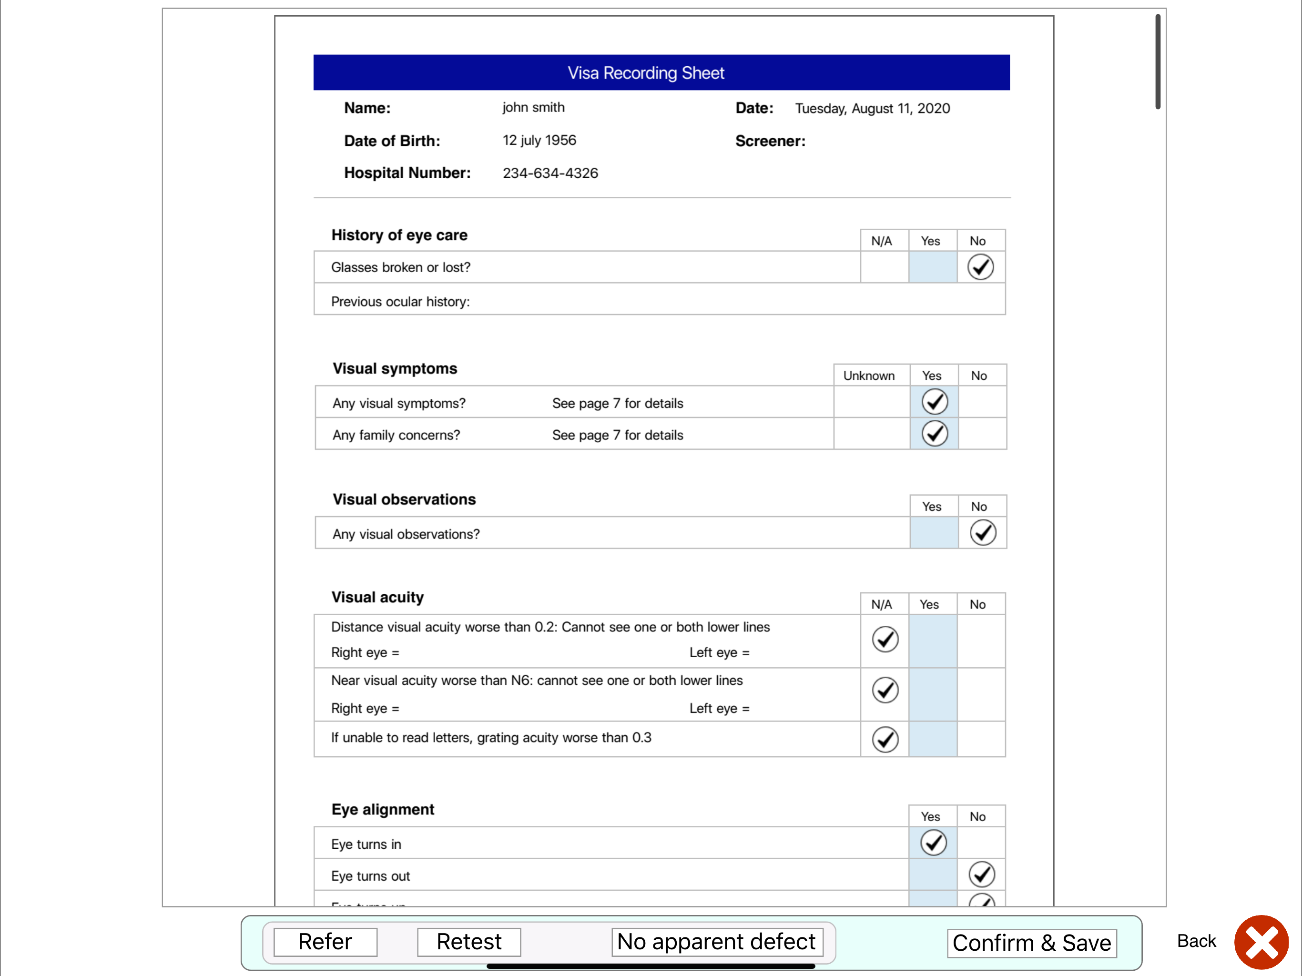Select Yes cell for Distance visual acuity
The image size is (1302, 976).
[933, 641]
